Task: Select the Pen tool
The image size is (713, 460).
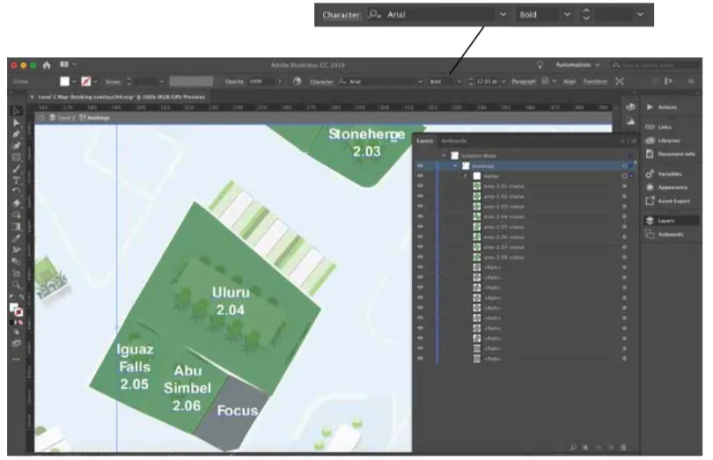Action: click(16, 134)
